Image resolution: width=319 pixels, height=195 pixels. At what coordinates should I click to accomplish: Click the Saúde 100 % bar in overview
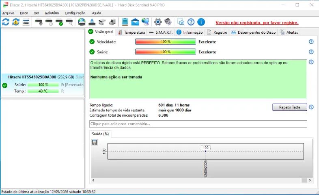coord(166,52)
